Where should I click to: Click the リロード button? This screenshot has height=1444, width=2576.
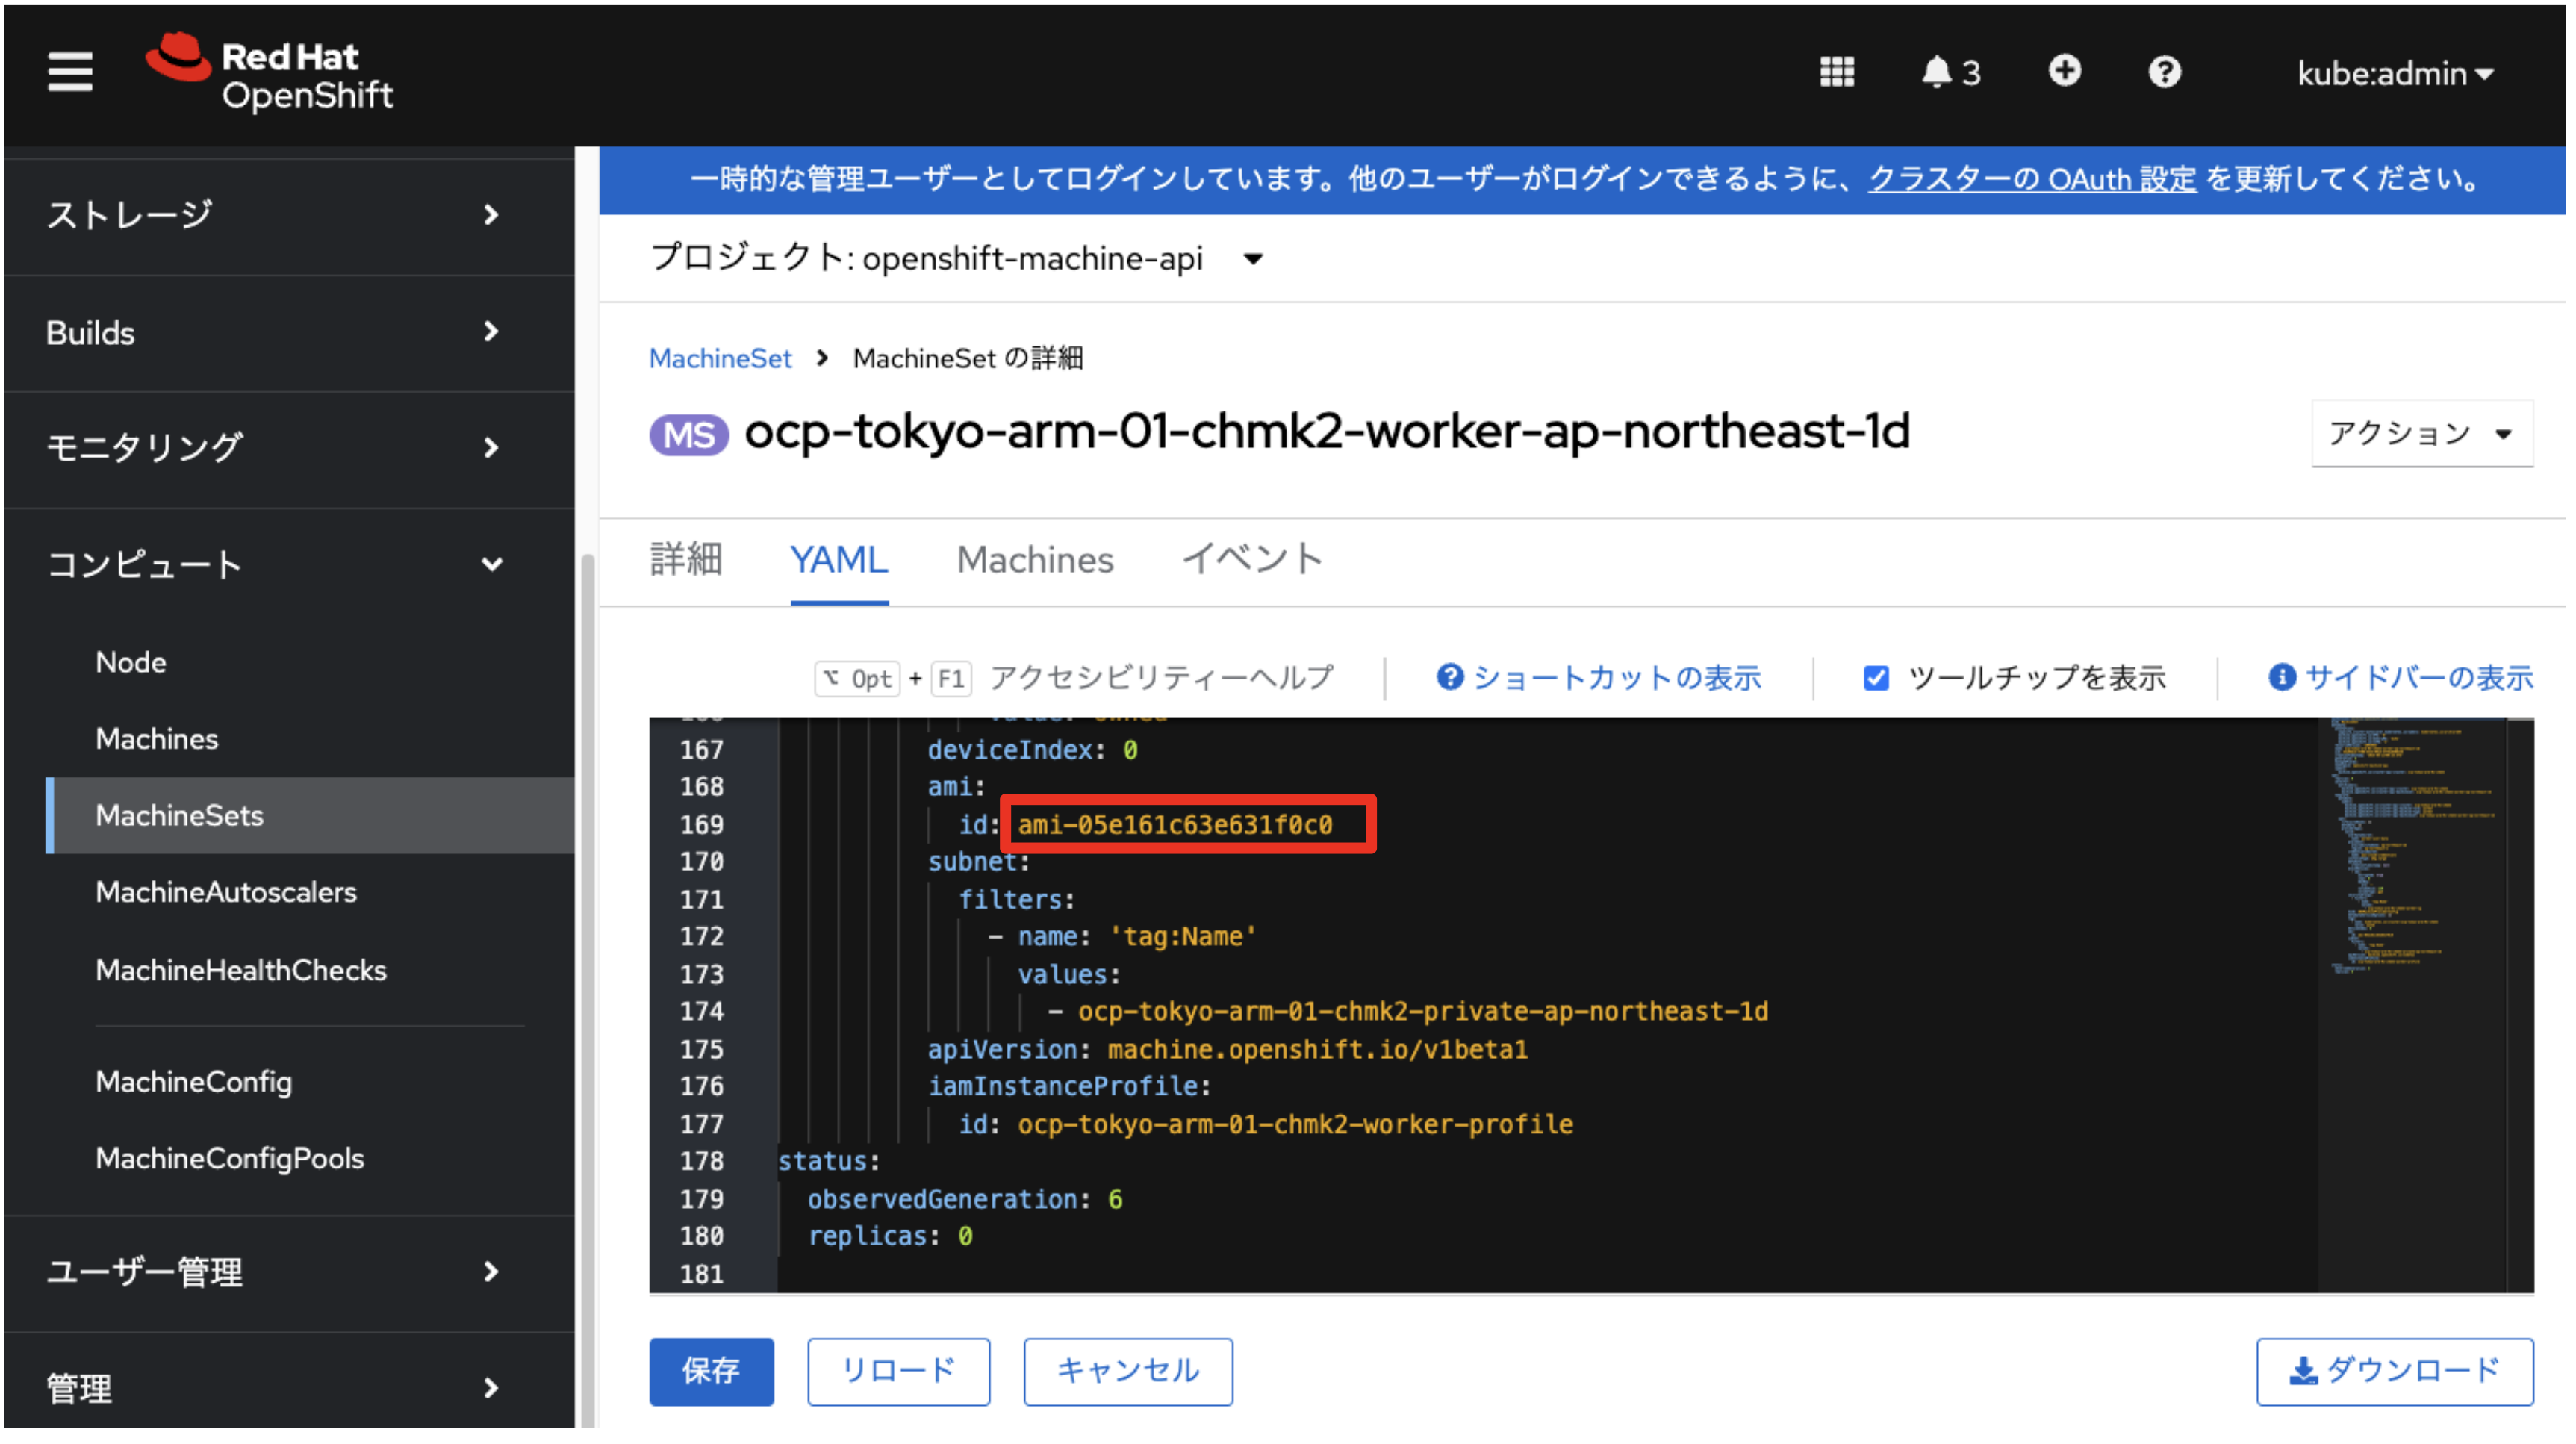[899, 1371]
